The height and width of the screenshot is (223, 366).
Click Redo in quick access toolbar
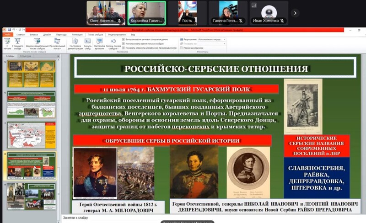coord(20,30)
